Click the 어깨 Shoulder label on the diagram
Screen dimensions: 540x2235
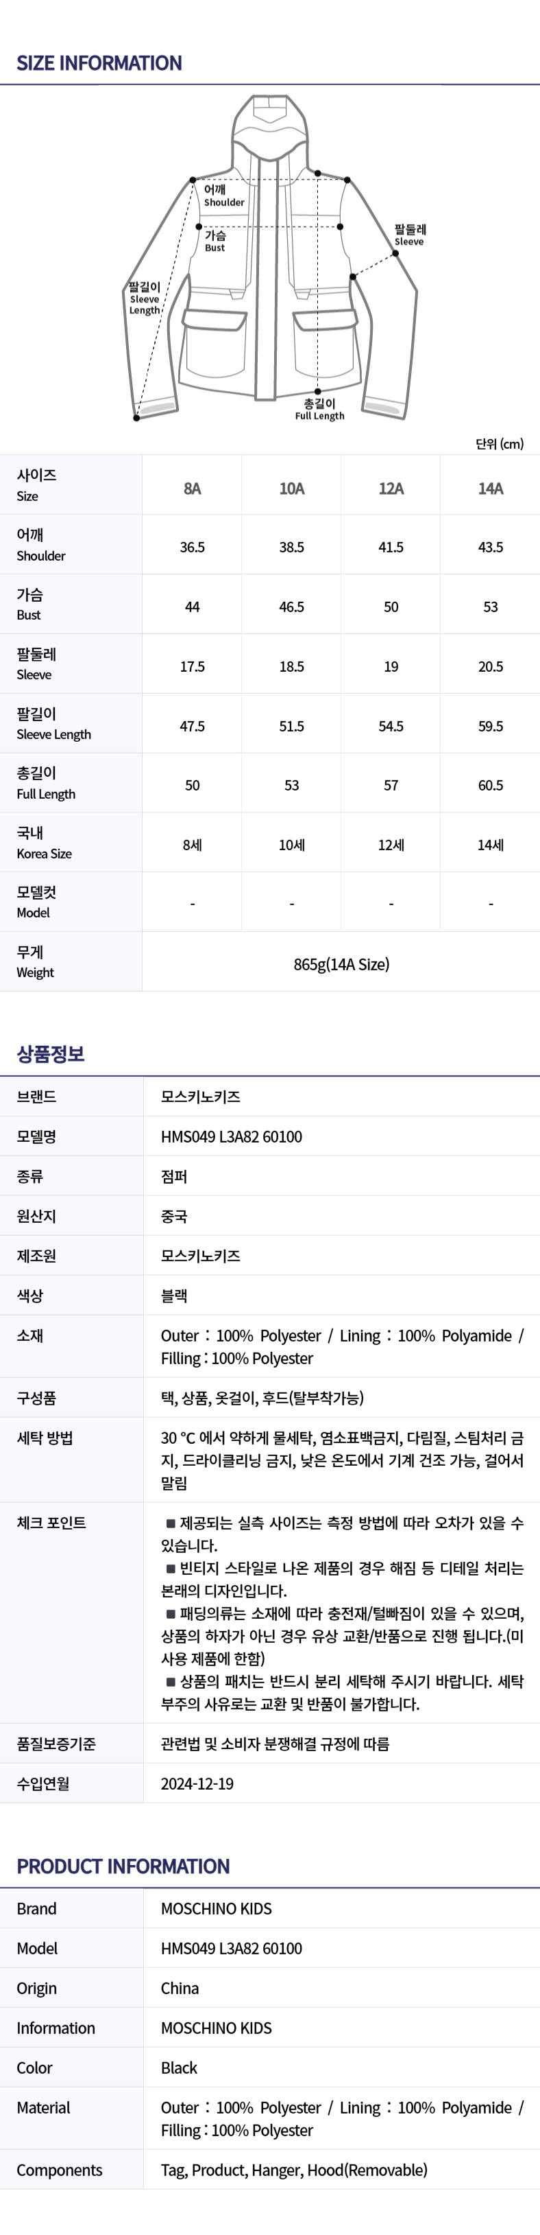pos(223,195)
